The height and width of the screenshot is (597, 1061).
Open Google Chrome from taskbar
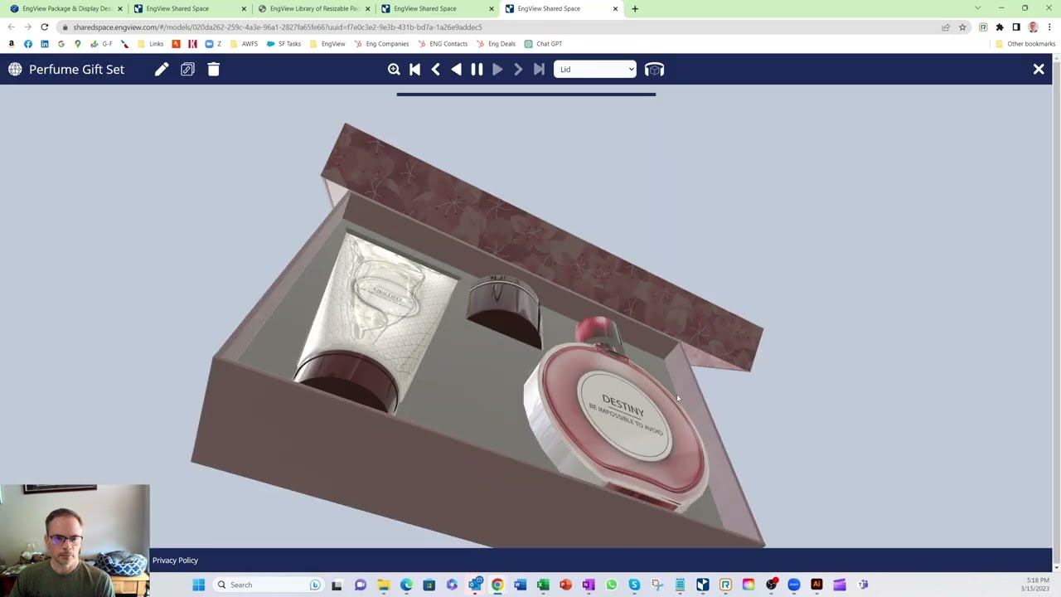pos(497,585)
